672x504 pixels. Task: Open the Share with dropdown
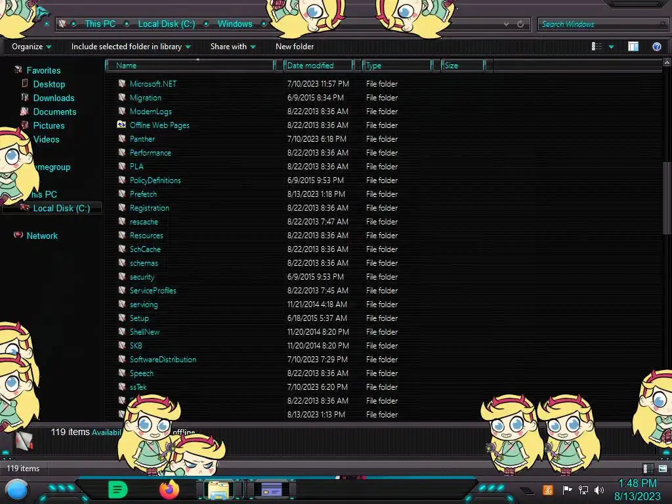pos(233,47)
